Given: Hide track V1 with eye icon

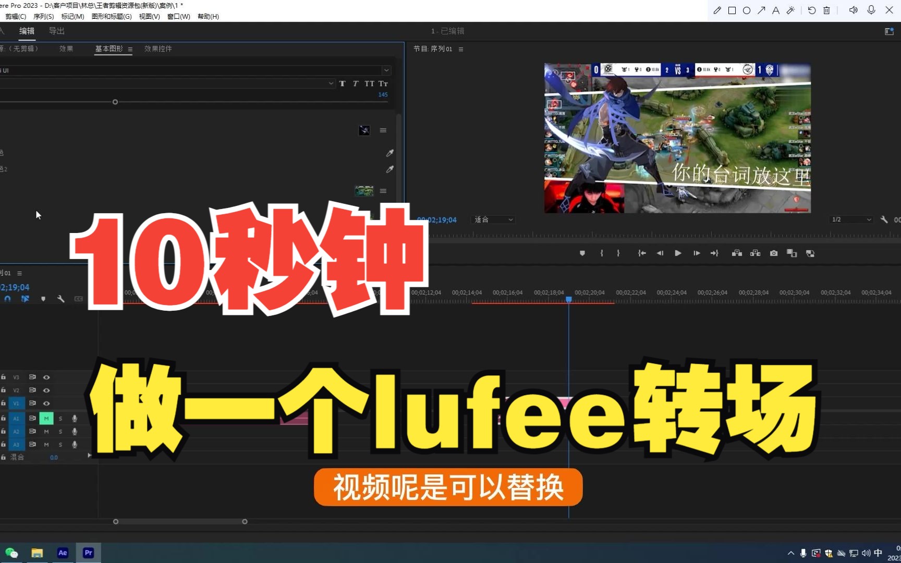Looking at the screenshot, I should (46, 403).
